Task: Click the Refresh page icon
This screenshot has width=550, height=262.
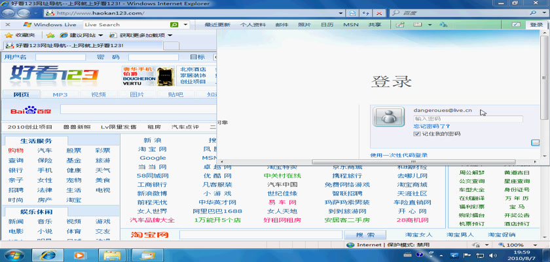Action: (x=367, y=12)
